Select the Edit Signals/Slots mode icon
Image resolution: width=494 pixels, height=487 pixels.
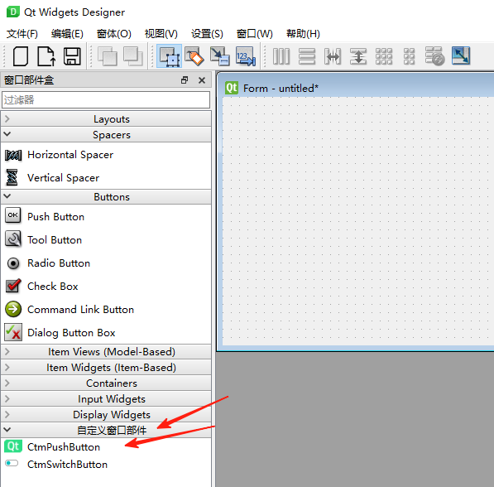(194, 56)
